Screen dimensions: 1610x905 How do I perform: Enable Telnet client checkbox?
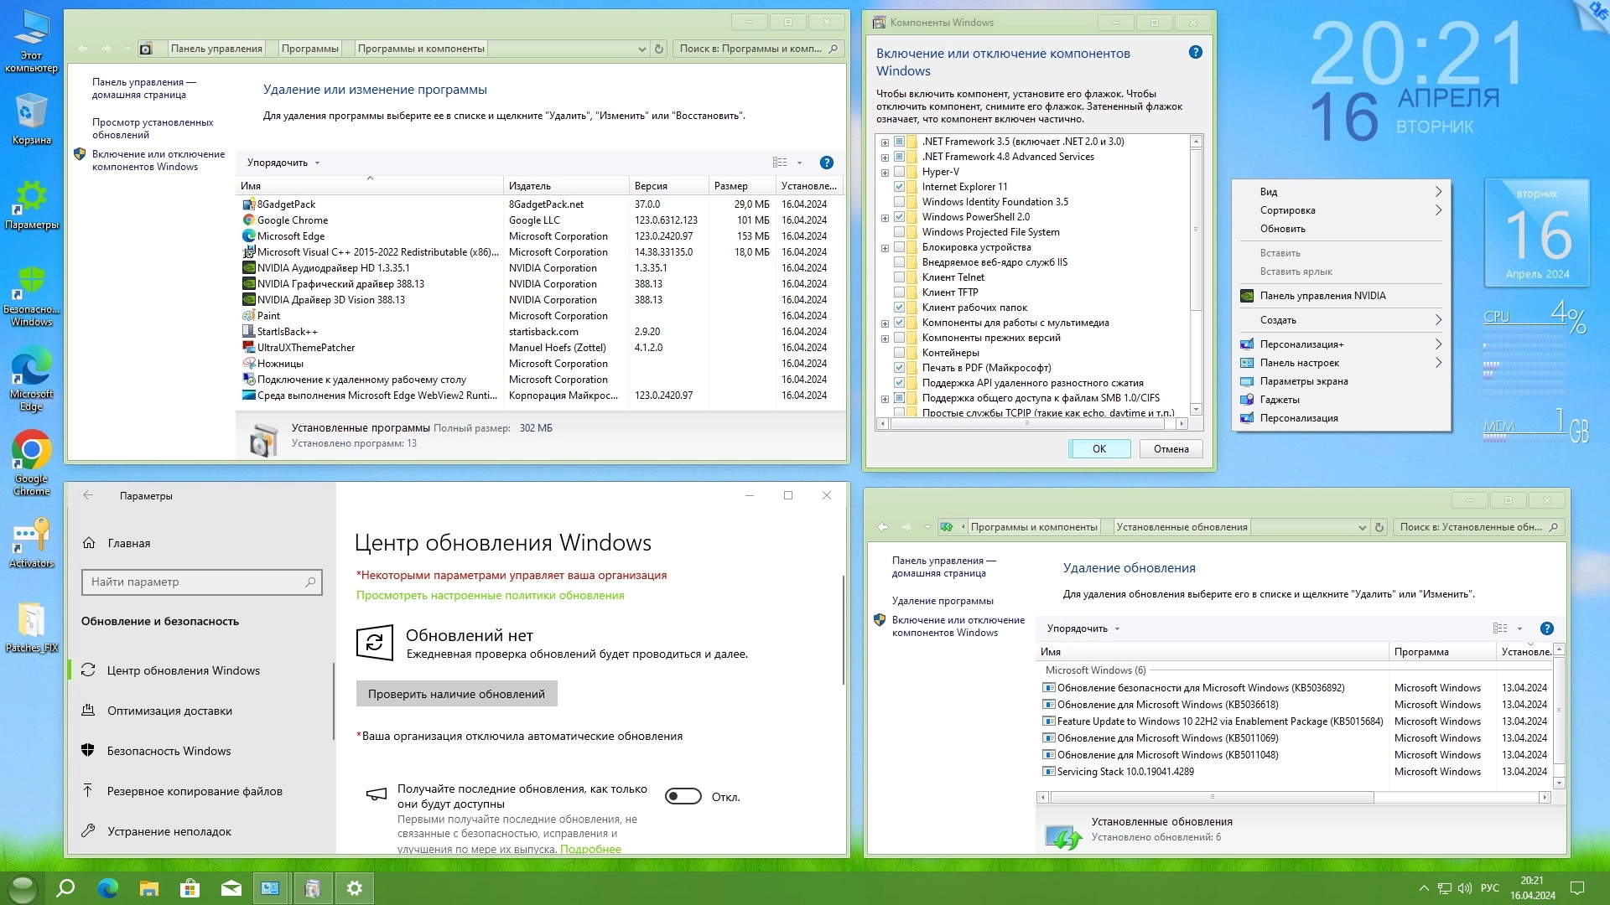click(899, 277)
